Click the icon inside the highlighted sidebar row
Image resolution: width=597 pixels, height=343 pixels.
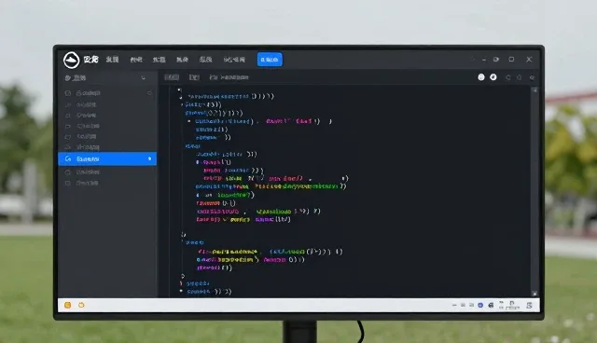[68, 159]
